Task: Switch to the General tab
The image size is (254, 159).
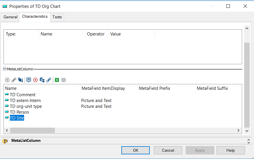Action: pos(10,17)
